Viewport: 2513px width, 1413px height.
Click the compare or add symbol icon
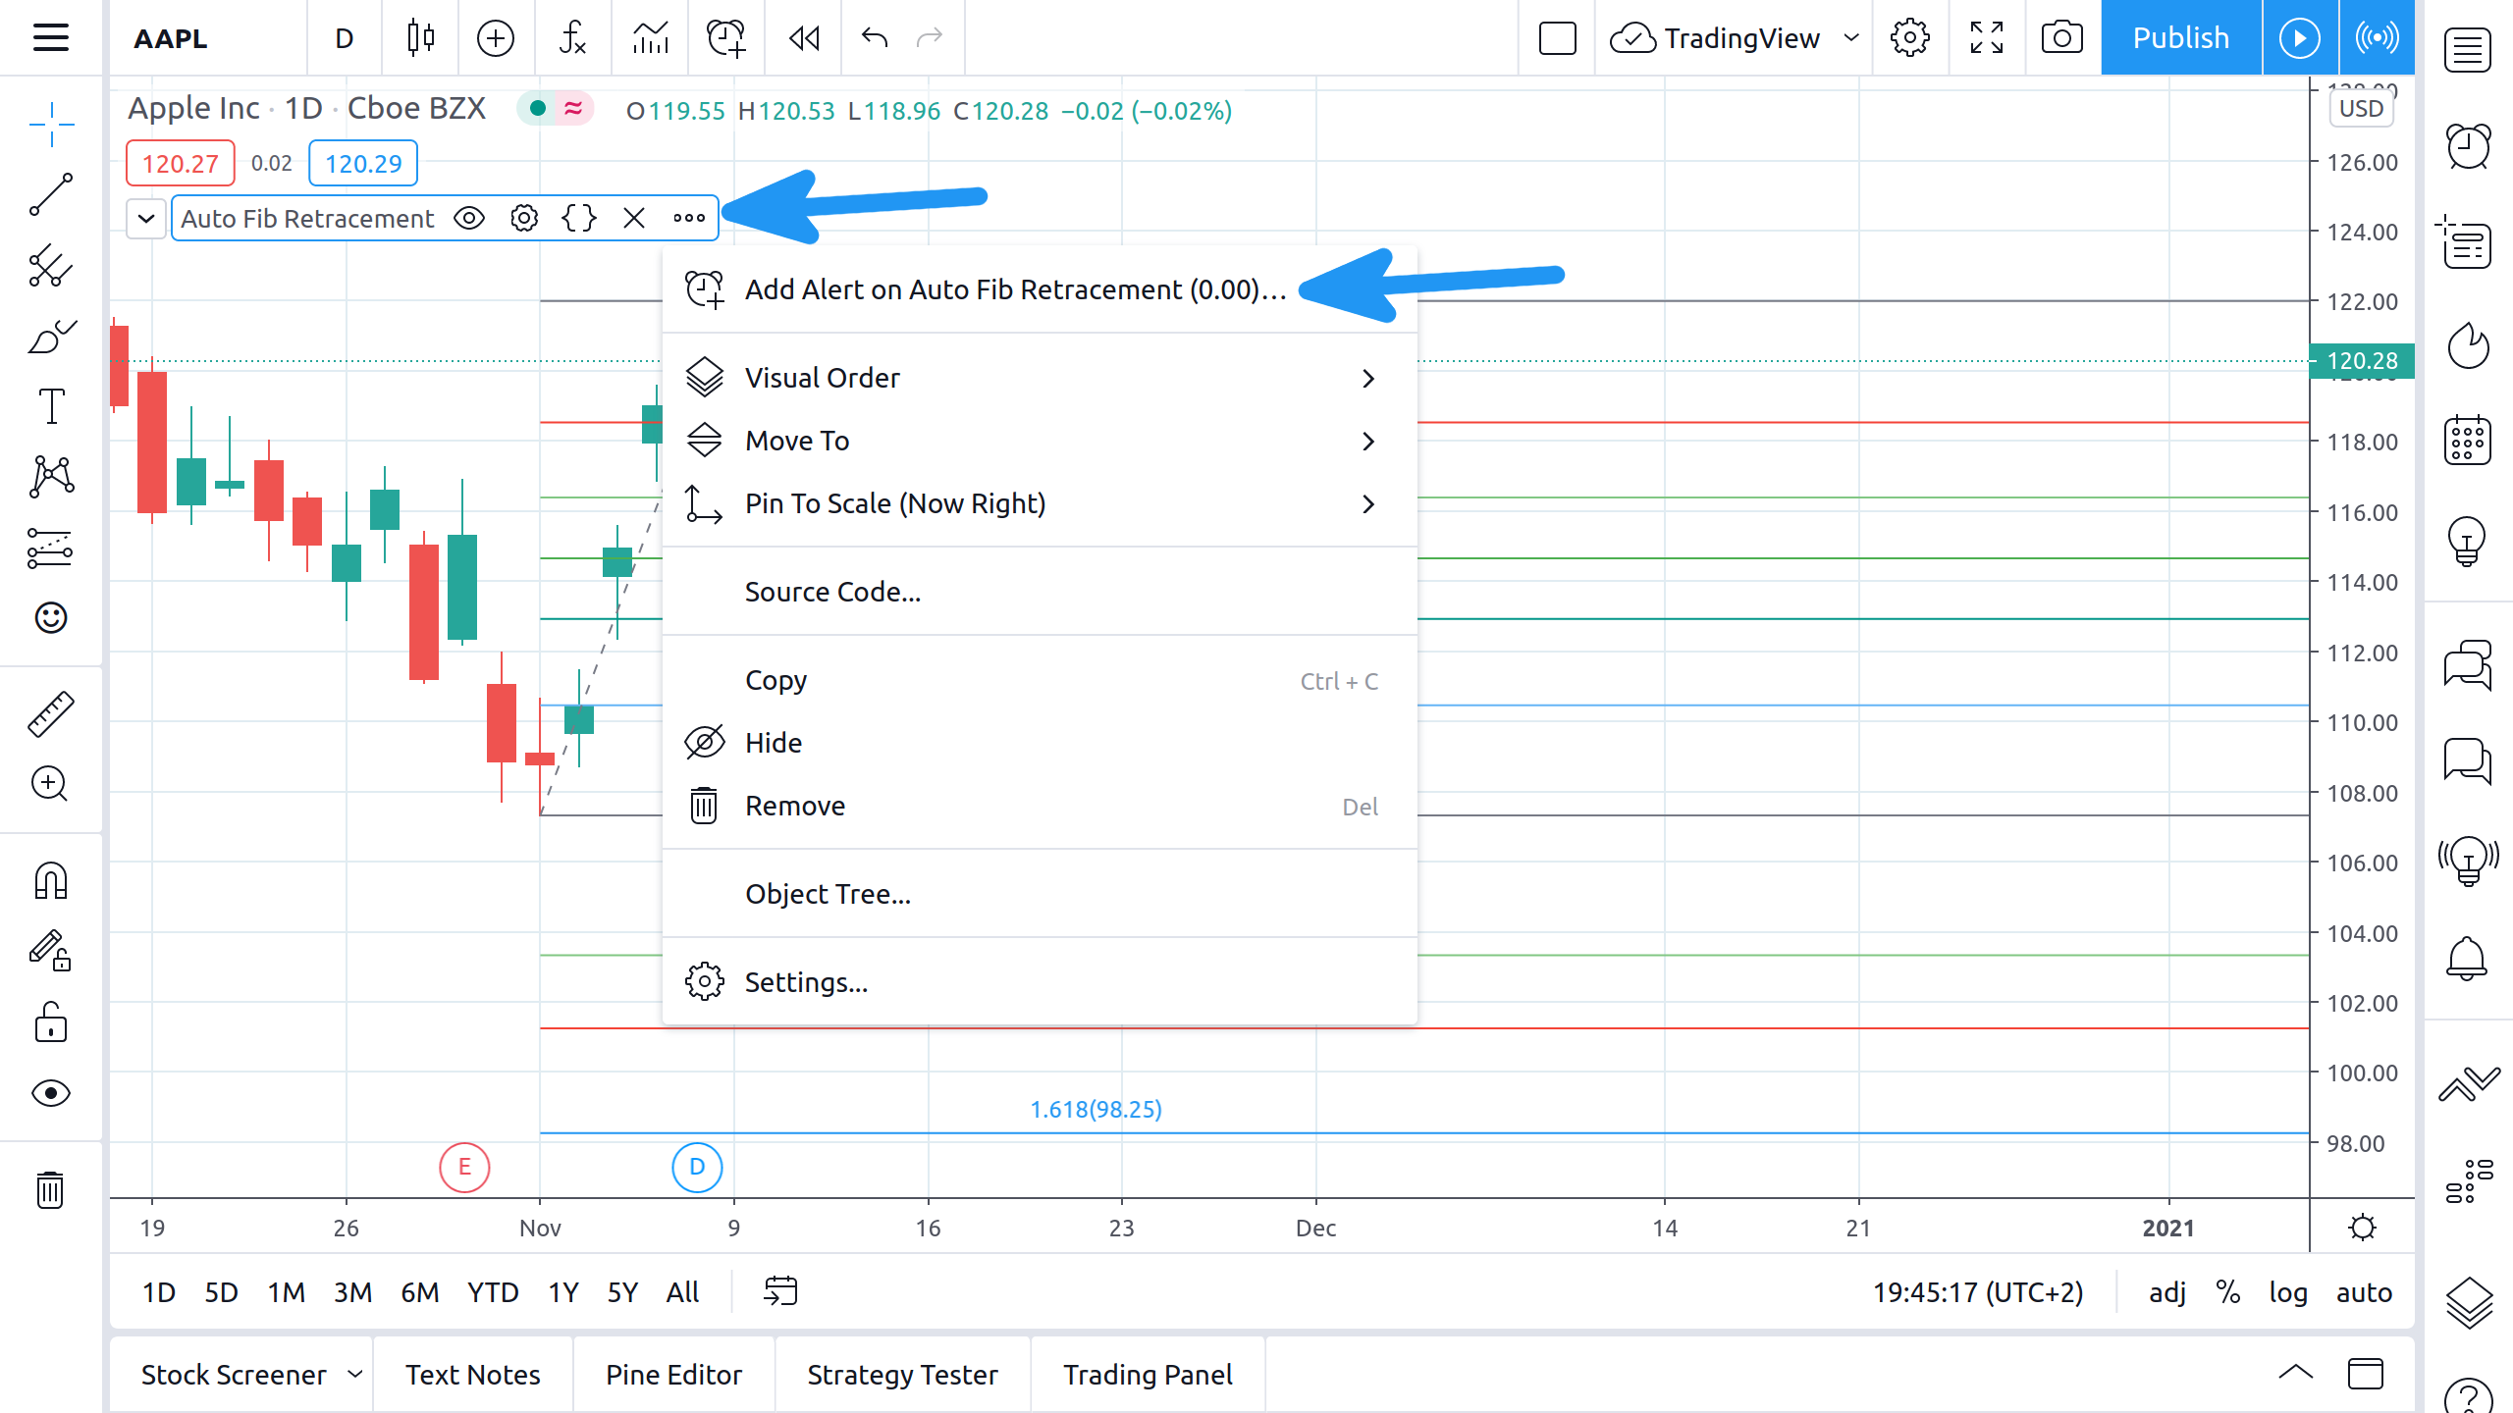(495, 38)
